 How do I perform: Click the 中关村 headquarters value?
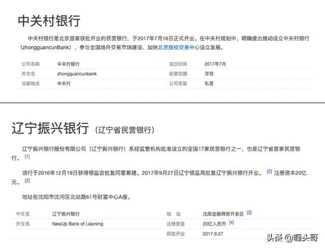(64, 83)
